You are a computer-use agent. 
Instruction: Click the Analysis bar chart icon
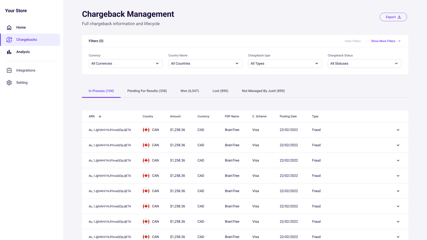(x=9, y=52)
